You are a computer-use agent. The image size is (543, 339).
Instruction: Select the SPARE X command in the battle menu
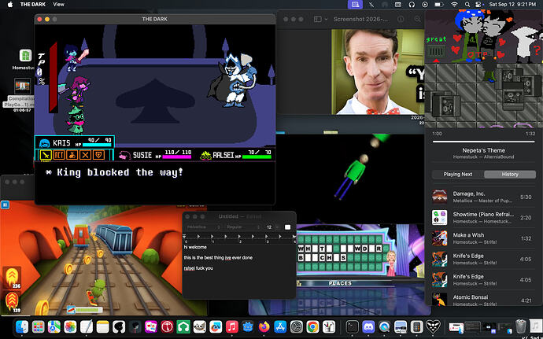[x=85, y=155]
